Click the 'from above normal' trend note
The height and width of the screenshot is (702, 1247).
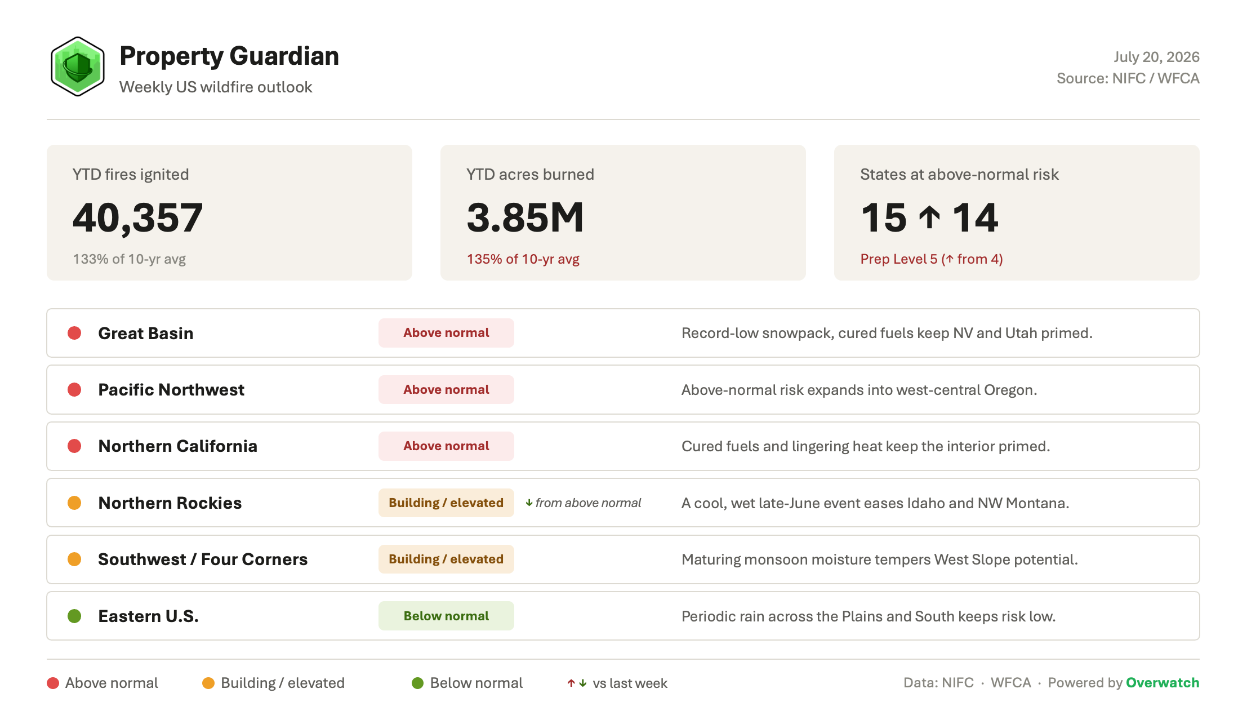pos(588,503)
